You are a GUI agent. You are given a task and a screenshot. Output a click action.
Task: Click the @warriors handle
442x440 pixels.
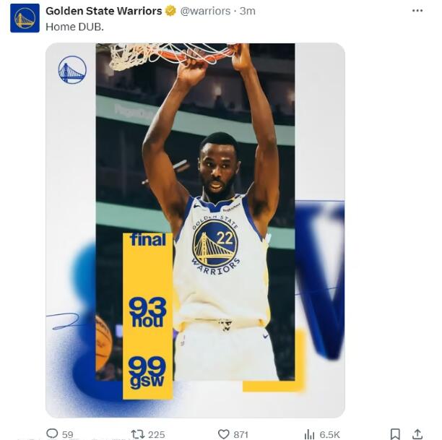206,11
